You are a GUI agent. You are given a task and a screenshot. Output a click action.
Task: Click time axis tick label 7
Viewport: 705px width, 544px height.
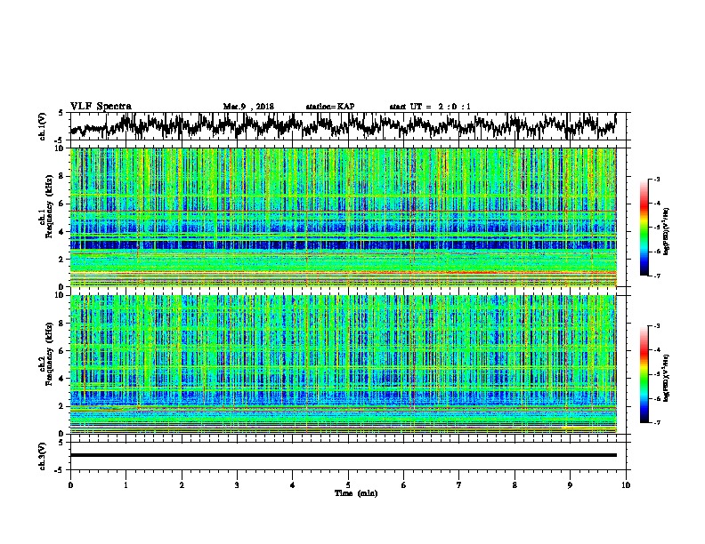point(459,485)
